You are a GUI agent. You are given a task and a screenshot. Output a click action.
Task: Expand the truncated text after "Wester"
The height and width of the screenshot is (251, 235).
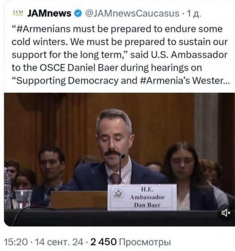[x=226, y=81]
